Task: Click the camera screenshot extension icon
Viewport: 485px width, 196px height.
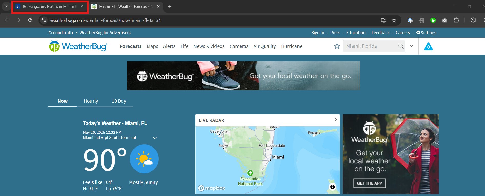Action: pyautogui.click(x=445, y=20)
